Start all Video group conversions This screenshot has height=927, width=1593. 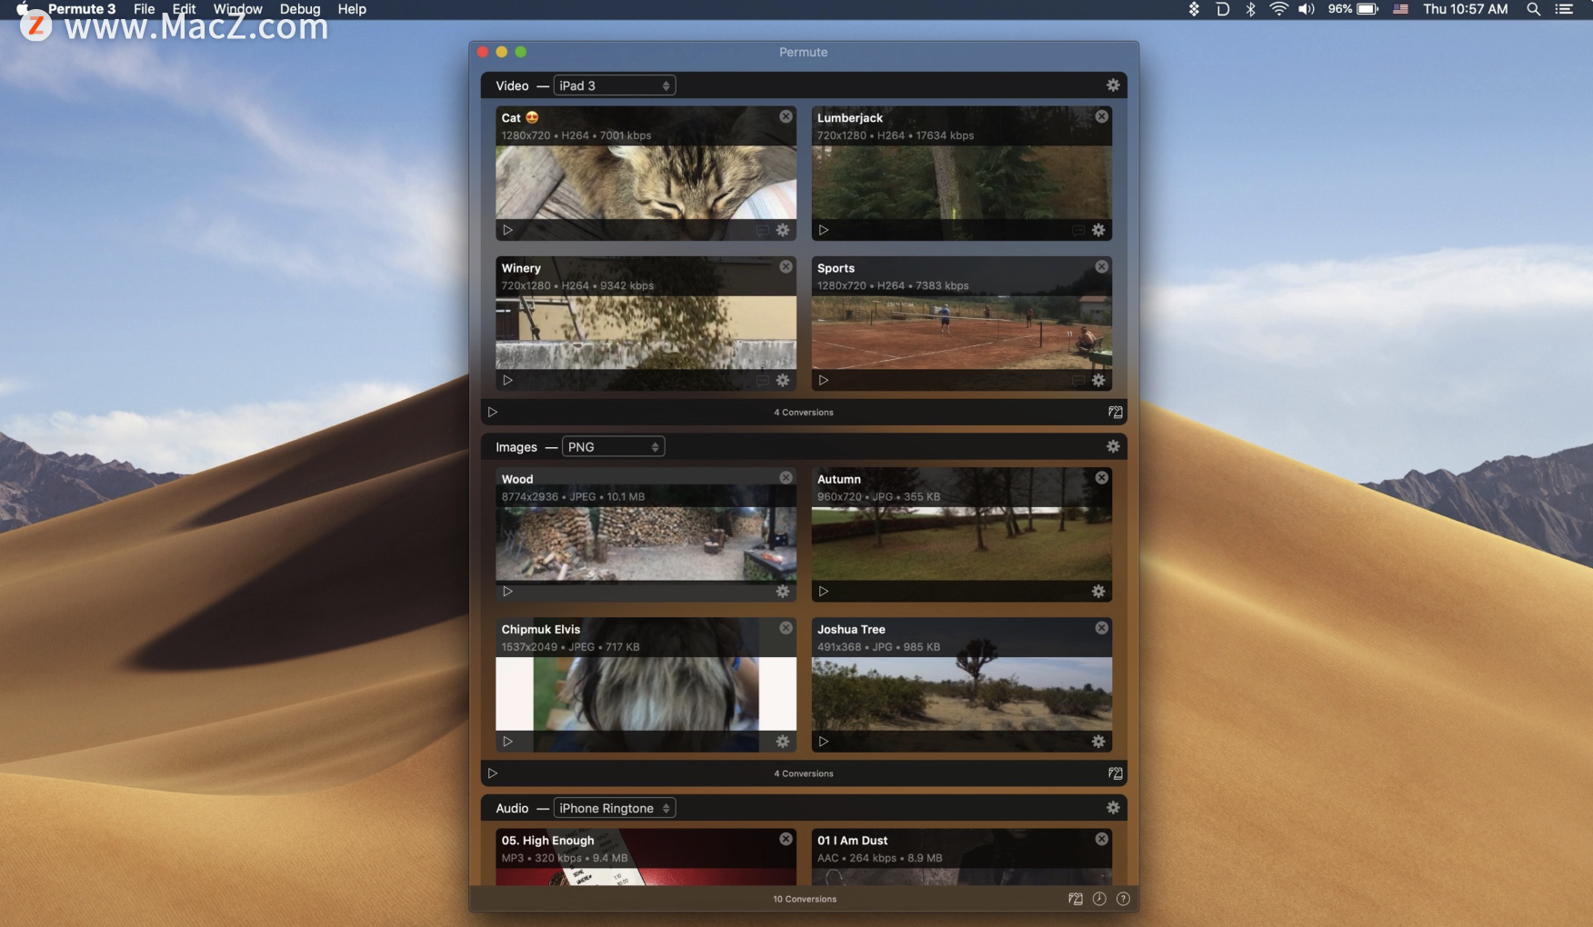(492, 412)
